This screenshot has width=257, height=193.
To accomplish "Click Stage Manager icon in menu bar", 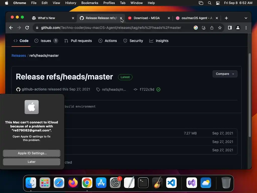I will pyautogui.click(x=201, y=3).
